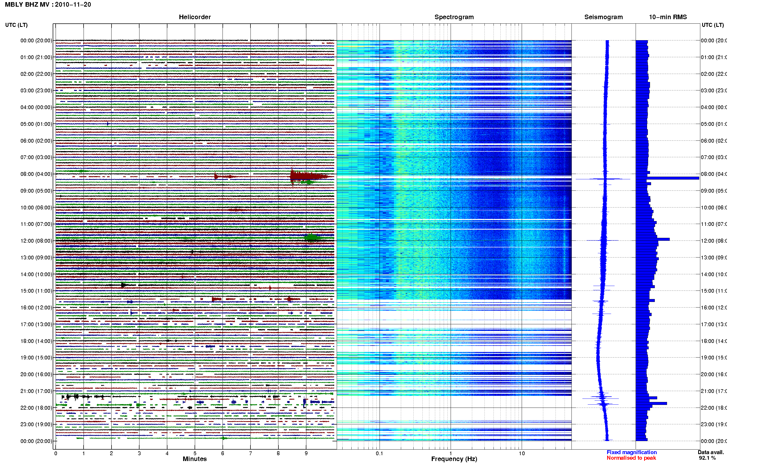Click the 01:00 (21:0 label on the right axis
The width and height of the screenshot is (757, 473).
click(x=714, y=57)
